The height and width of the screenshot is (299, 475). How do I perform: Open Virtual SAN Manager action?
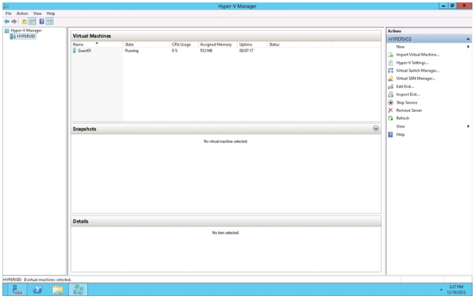(416, 78)
